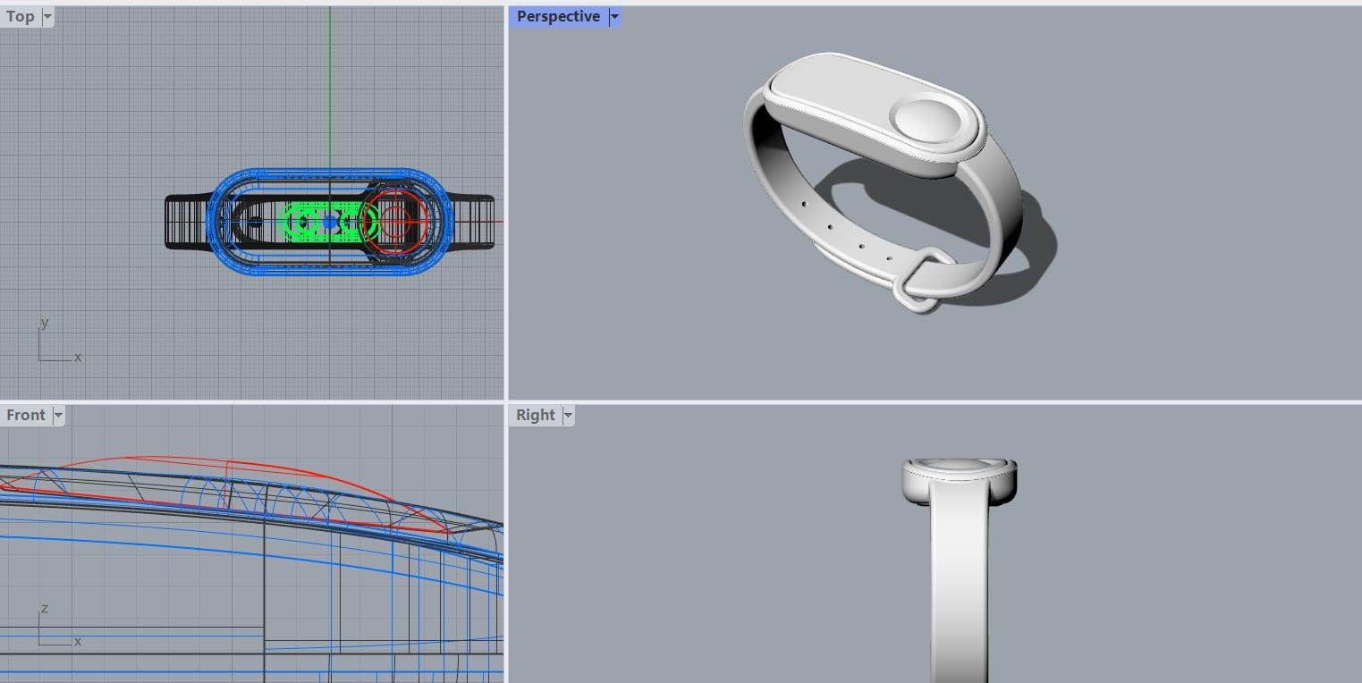Activate the Right viewport title

535,416
